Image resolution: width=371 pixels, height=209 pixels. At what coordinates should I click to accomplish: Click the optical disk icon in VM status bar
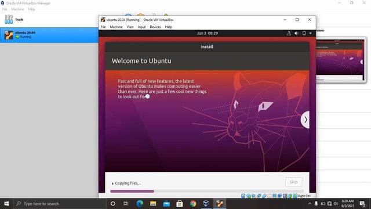(x=249, y=196)
